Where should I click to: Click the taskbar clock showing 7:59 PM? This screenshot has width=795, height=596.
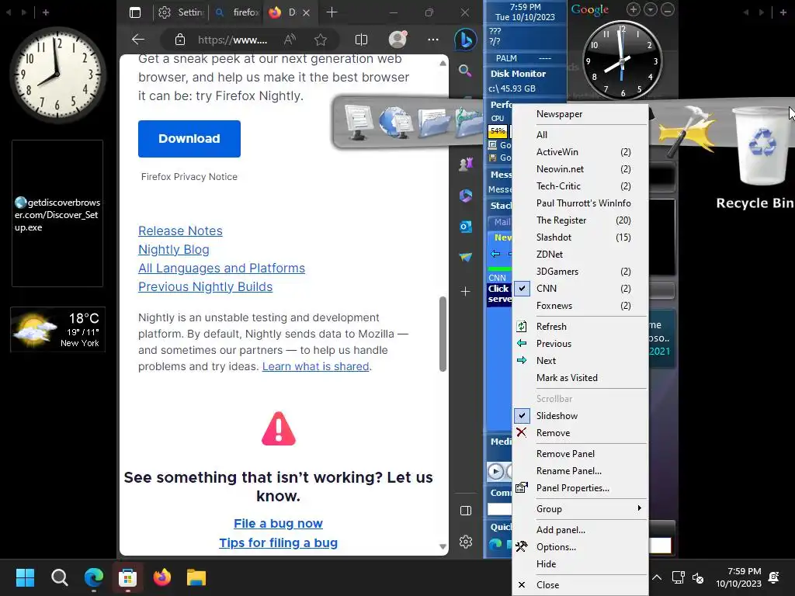(x=738, y=577)
